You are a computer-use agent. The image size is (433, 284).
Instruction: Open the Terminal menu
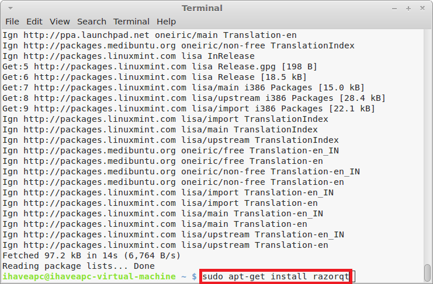click(x=131, y=22)
